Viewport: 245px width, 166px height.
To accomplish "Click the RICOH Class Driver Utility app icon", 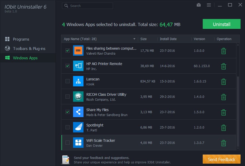I will [78, 97].
